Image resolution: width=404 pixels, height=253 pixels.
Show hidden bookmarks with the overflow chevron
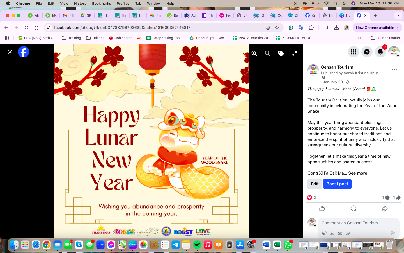(359, 38)
